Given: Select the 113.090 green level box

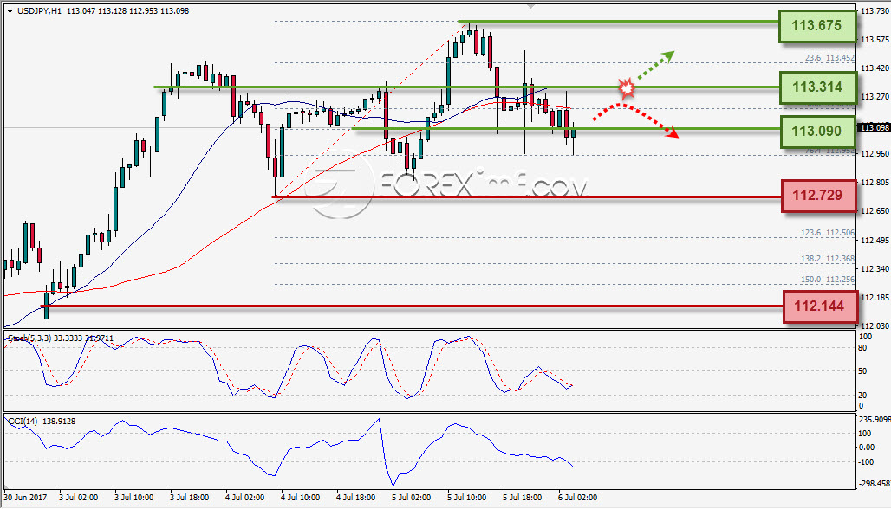Looking at the screenshot, I should coord(817,132).
